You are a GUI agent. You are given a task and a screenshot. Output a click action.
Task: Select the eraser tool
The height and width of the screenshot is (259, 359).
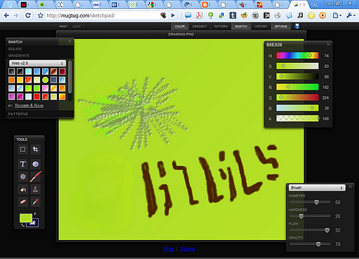22,202
